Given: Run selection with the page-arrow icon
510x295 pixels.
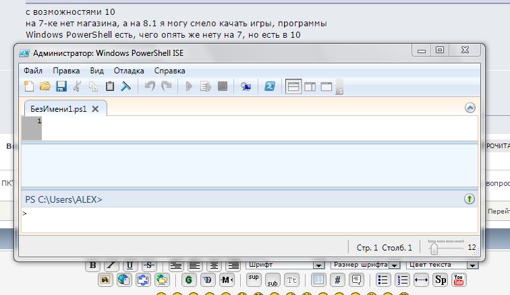Looking at the screenshot, I should click(206, 86).
